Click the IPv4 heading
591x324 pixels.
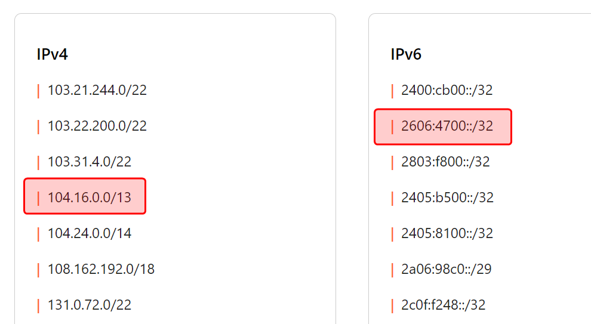click(x=53, y=55)
